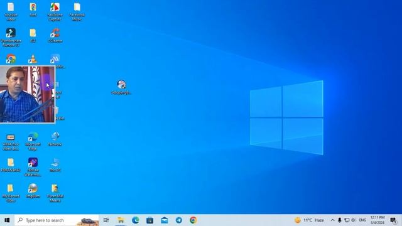The image size is (402, 226).
Task: Select the PURAN MAL folder
Action: 11,164
